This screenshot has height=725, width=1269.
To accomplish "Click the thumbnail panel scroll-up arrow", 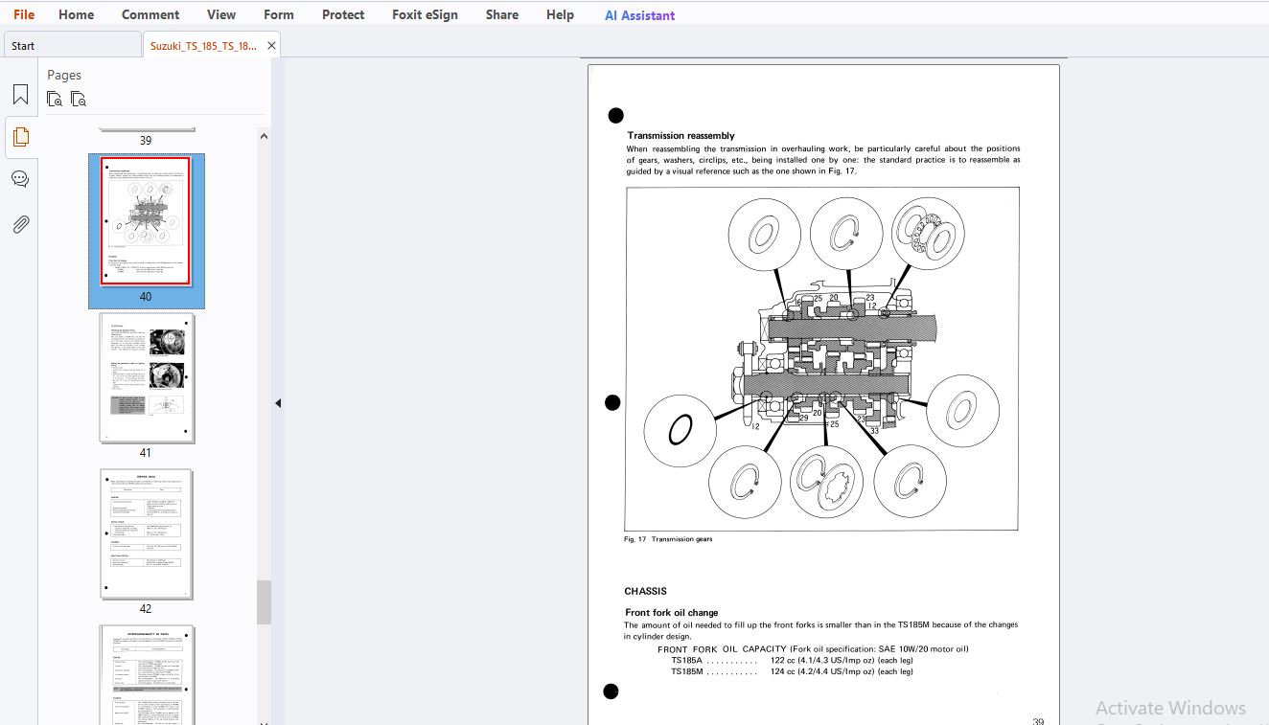I will pyautogui.click(x=264, y=136).
